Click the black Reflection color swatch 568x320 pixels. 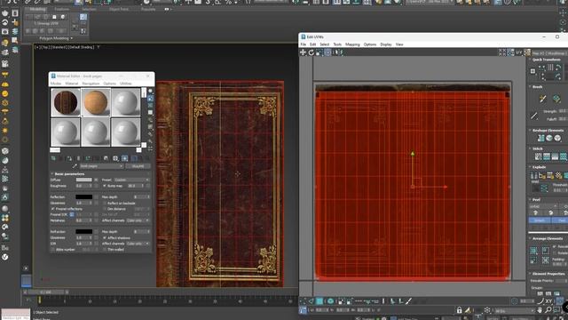(84, 197)
